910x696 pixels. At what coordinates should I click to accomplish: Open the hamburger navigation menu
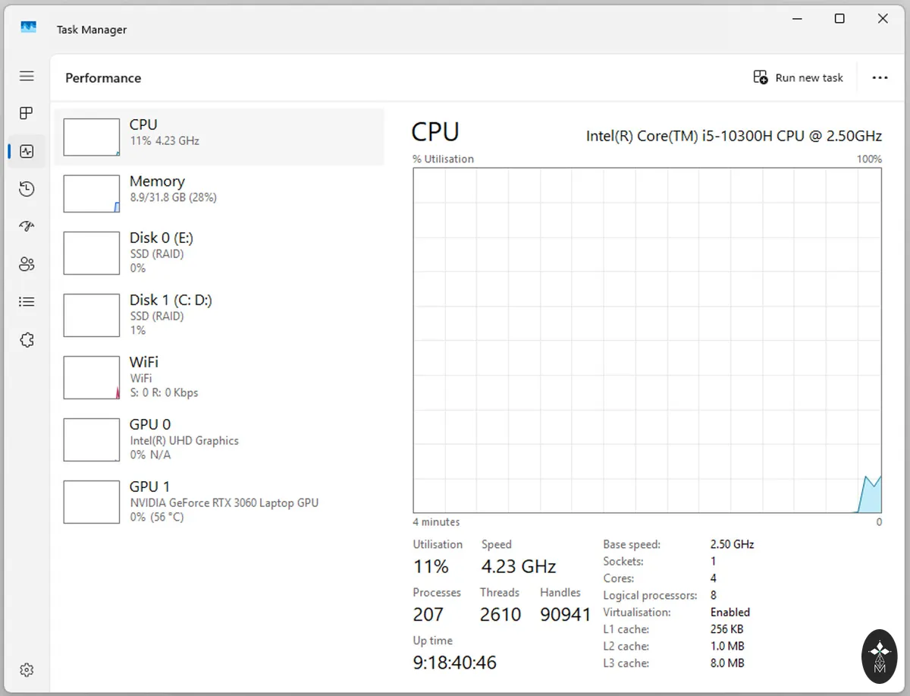(x=27, y=76)
